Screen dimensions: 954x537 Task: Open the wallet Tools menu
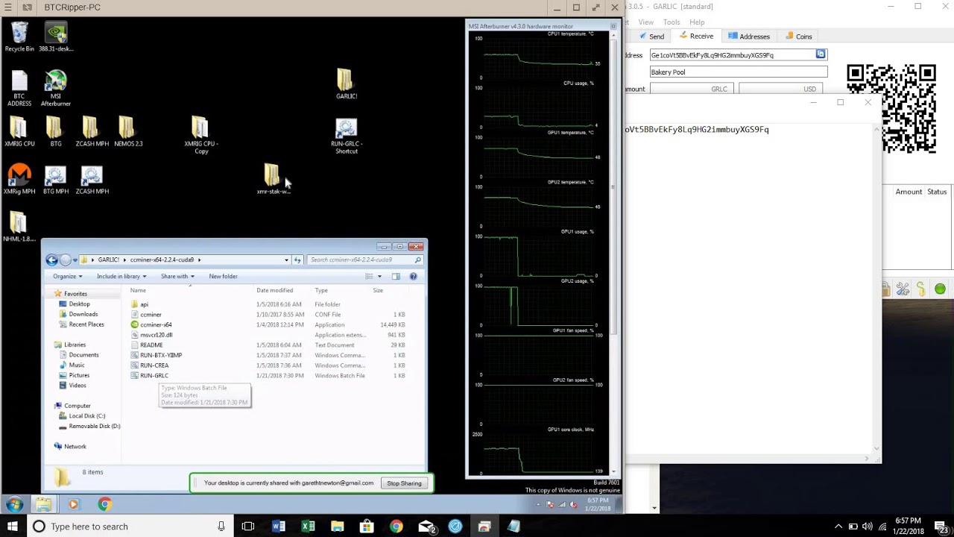click(x=672, y=22)
